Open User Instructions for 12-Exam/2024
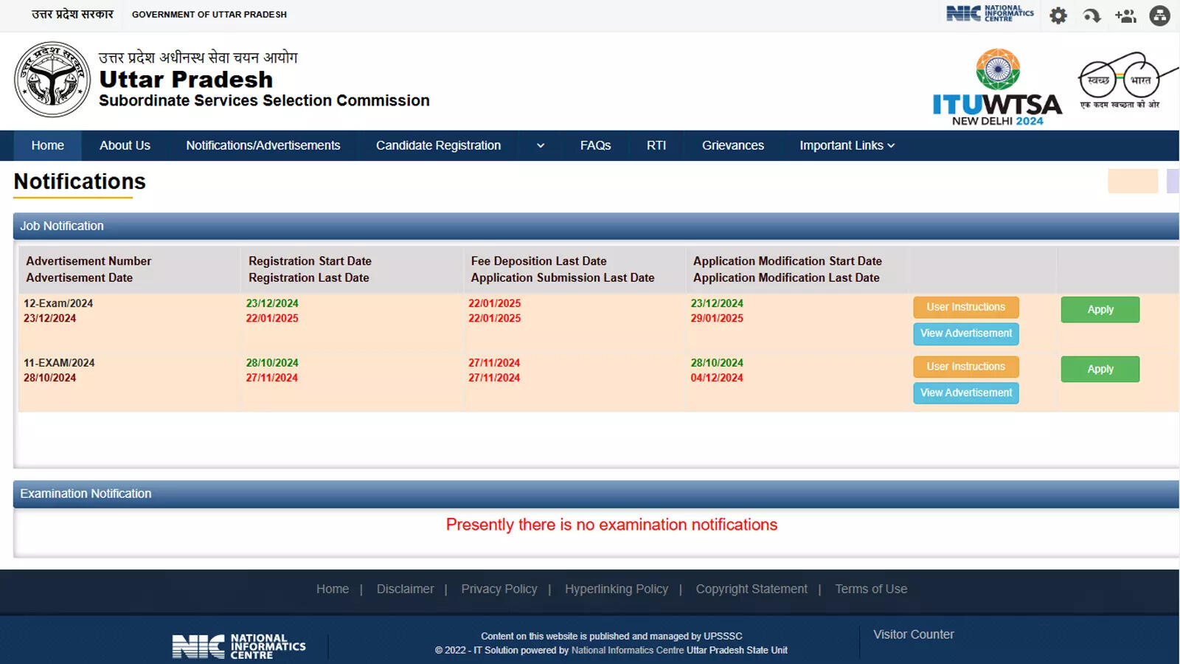The height and width of the screenshot is (664, 1180). [x=965, y=307]
